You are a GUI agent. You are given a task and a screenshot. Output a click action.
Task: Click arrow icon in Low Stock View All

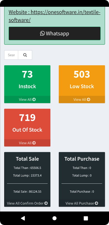[89, 100]
